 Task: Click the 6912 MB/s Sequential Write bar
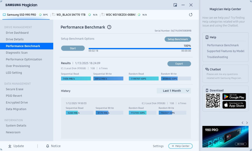click(x=108, y=78)
